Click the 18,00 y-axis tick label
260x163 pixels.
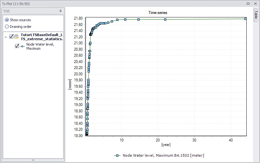(x=78, y=136)
